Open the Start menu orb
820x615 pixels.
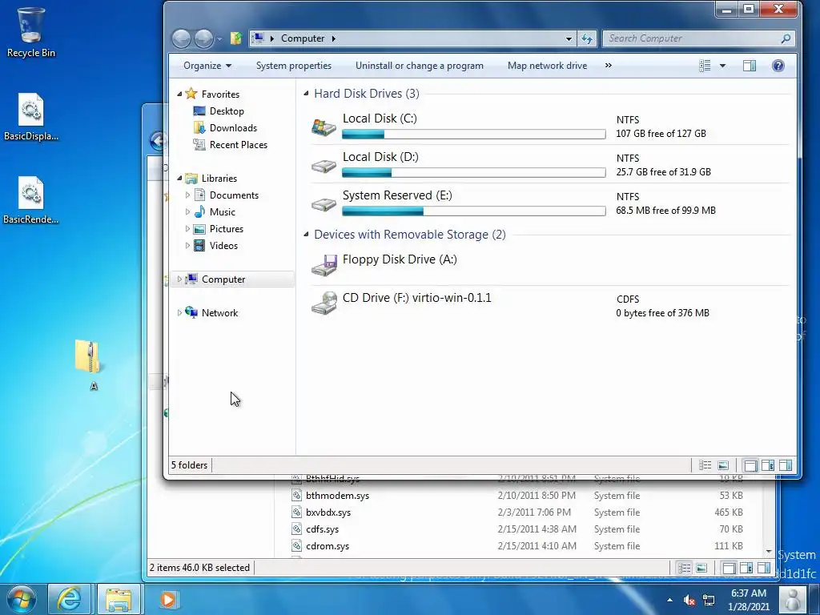(22, 599)
